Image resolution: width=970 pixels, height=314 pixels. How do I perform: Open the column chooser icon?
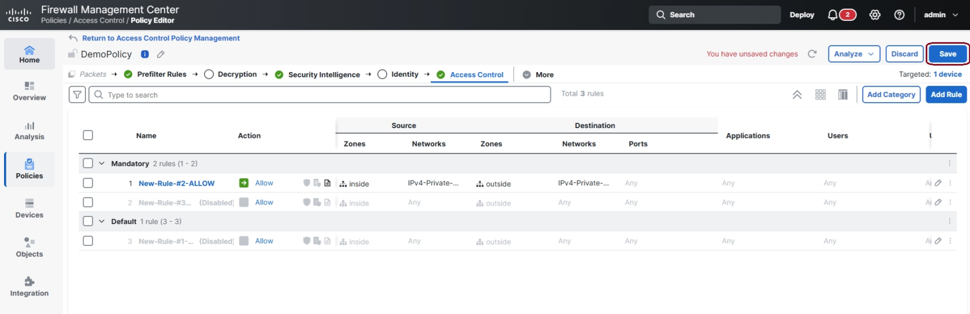[843, 95]
